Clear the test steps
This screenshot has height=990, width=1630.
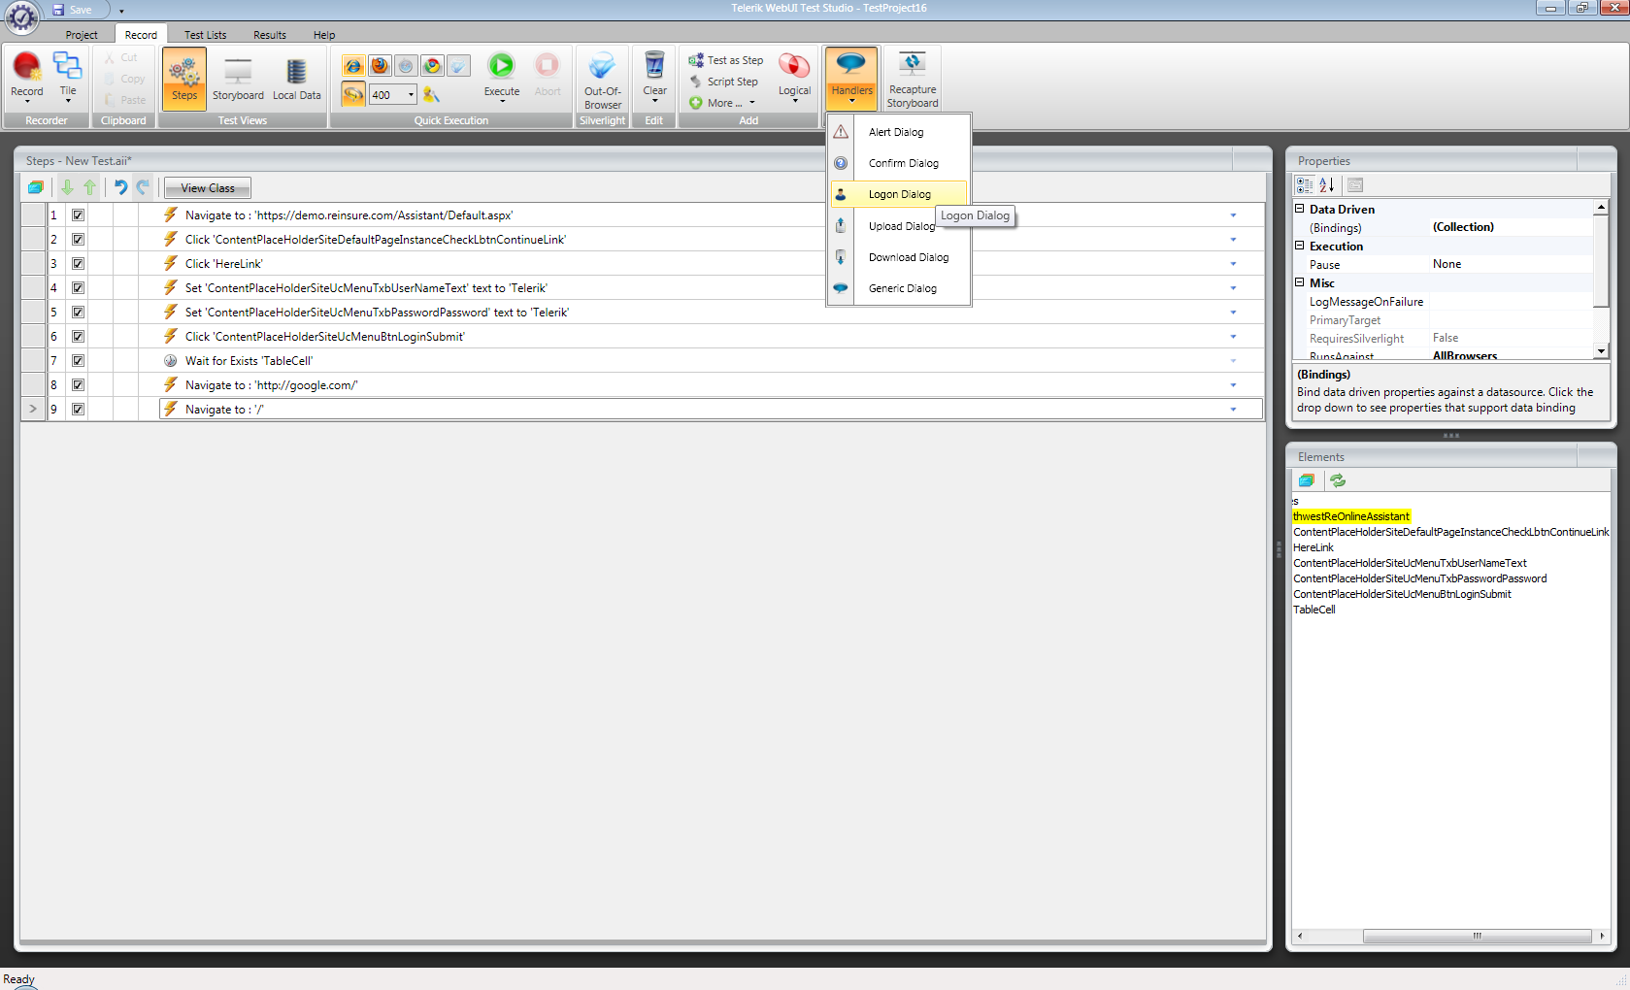coord(654,78)
